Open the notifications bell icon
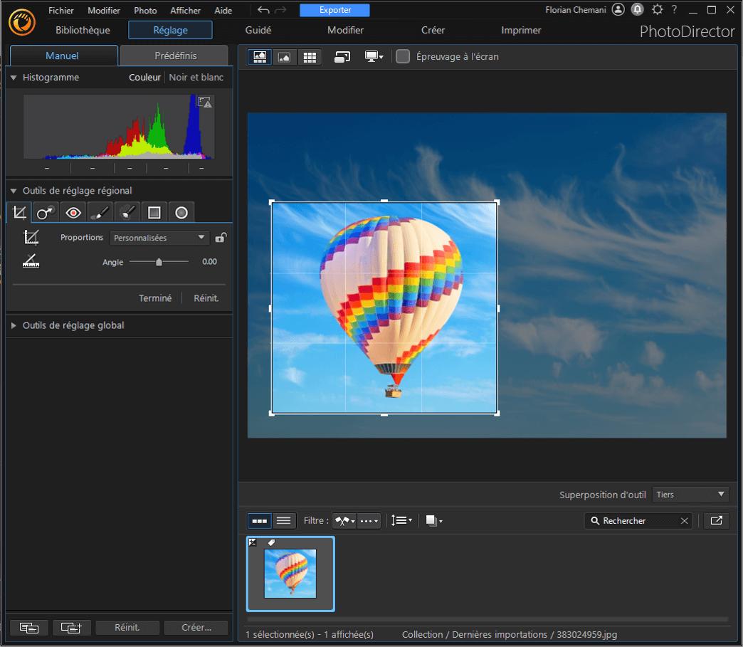Viewport: 743px width, 647px height. point(638,10)
